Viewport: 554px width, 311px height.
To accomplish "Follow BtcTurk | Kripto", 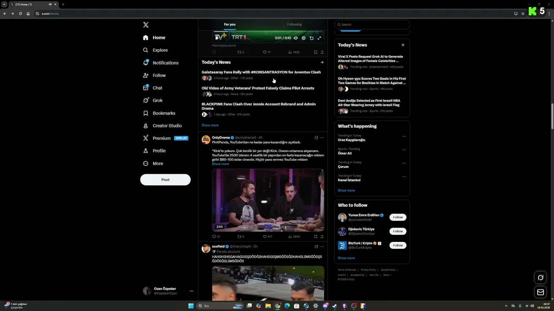I will [x=398, y=245].
